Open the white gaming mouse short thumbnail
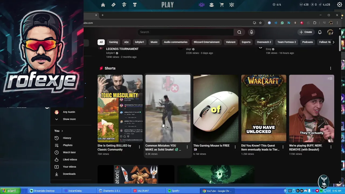Image resolution: width=345 pixels, height=194 pixels. (x=216, y=108)
